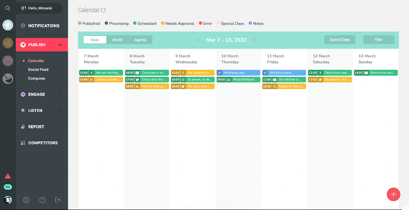Select the top teal profile avatar

tap(8, 25)
